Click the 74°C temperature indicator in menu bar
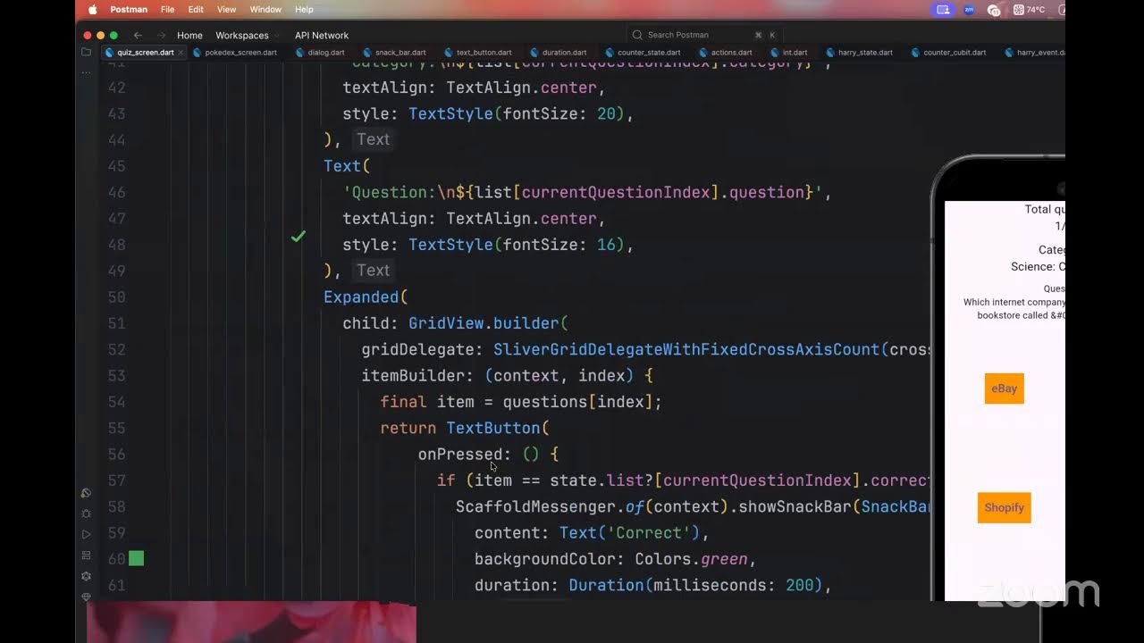1144x643 pixels. [1030, 10]
